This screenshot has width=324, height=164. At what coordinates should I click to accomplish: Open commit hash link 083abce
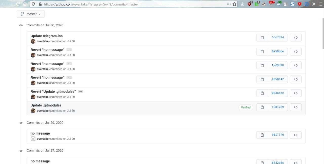[278, 93]
